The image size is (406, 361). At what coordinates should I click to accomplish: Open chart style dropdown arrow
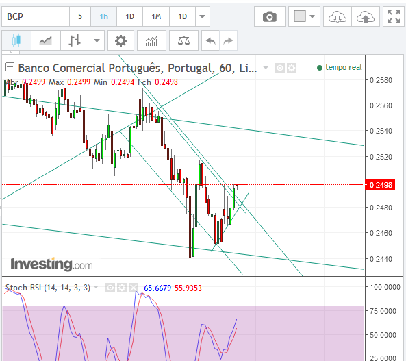pos(97,40)
